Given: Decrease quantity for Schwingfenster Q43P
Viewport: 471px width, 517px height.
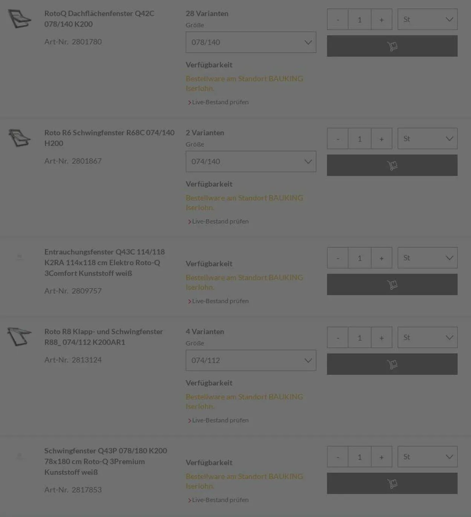Looking at the screenshot, I should point(338,457).
